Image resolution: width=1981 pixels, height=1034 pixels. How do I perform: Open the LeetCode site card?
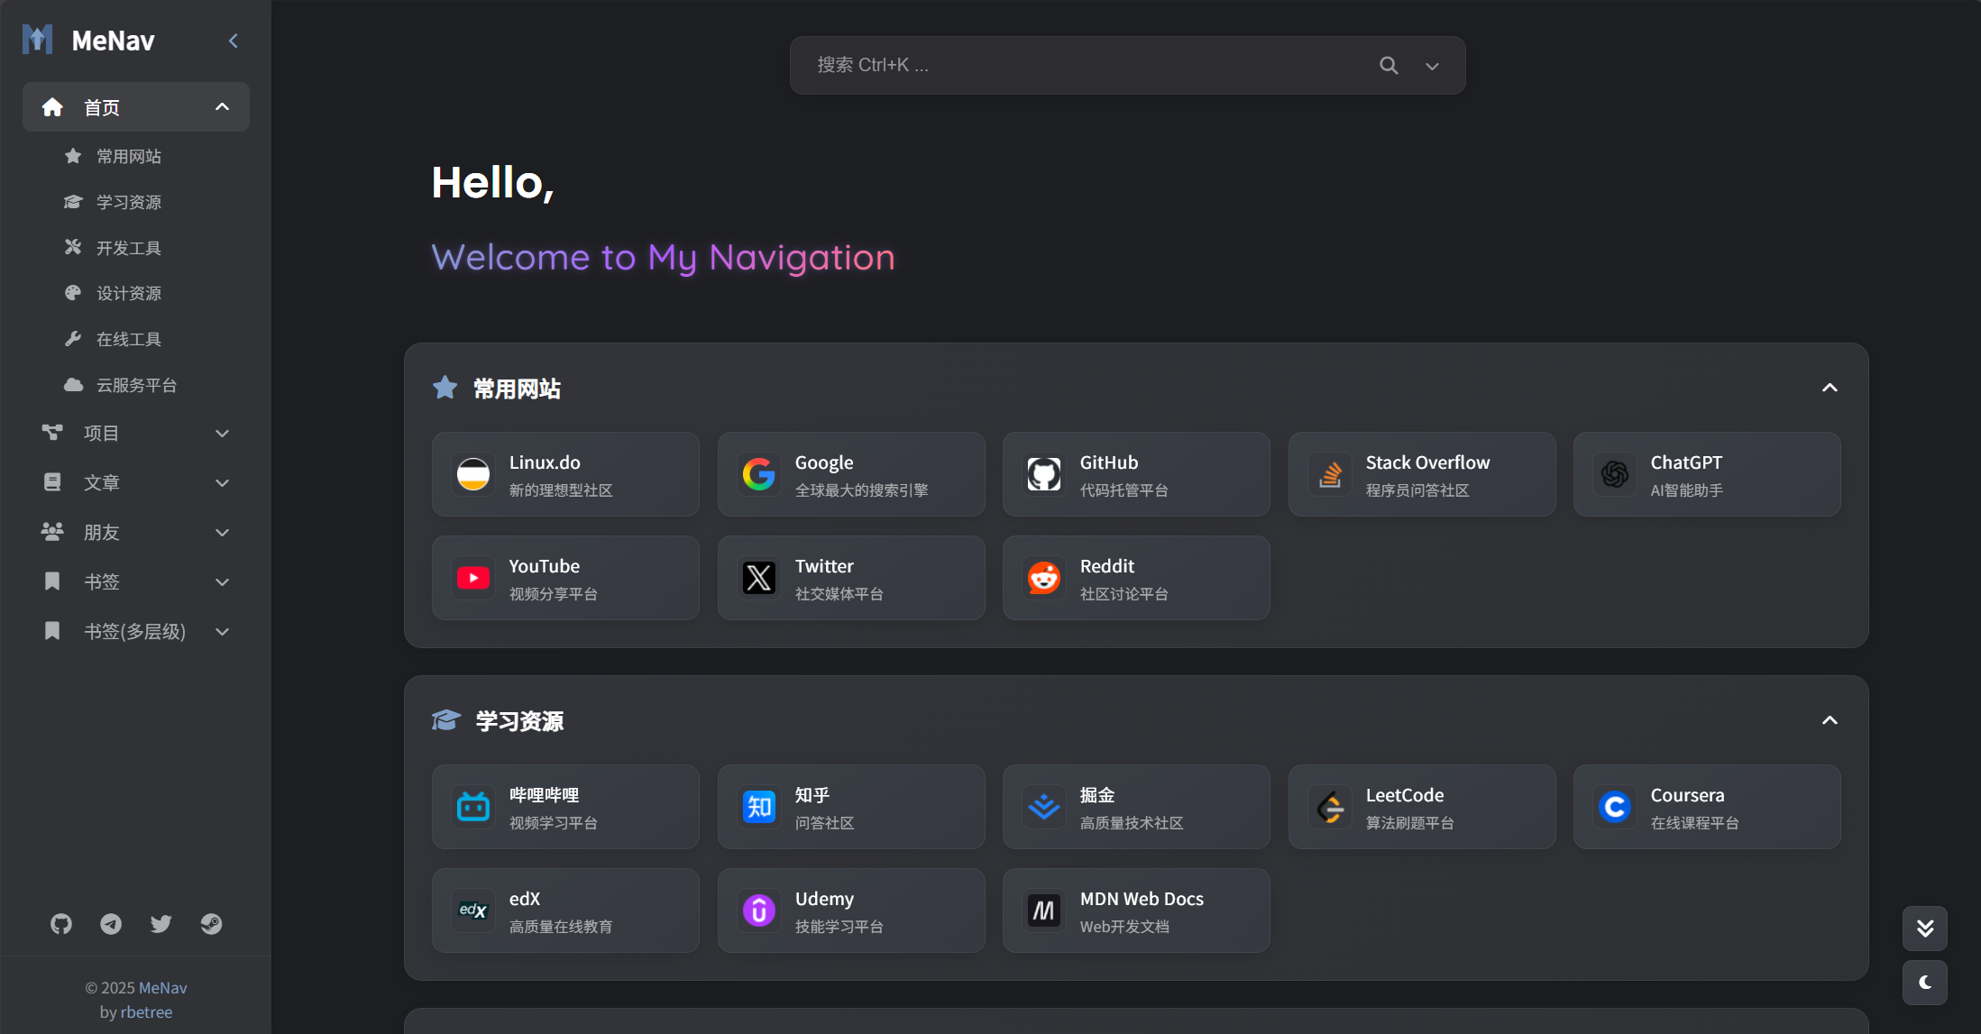pyautogui.click(x=1421, y=807)
